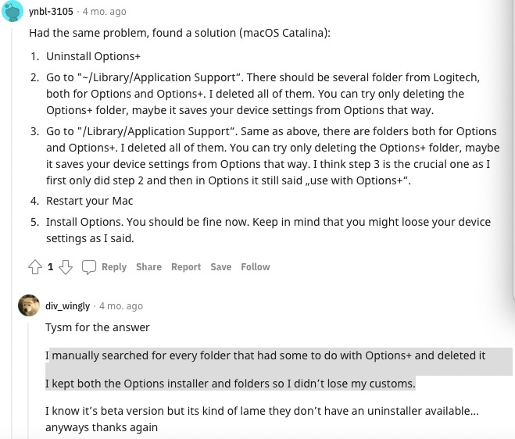Image resolution: width=515 pixels, height=439 pixels.
Task: Save the ynbl-3105 comment
Action: pos(220,267)
